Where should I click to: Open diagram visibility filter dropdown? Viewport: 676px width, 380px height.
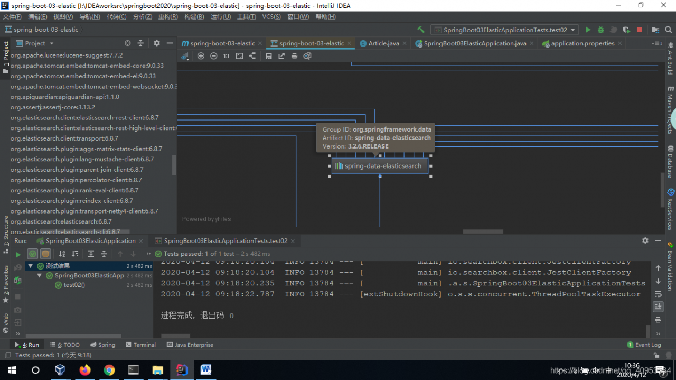coord(185,56)
